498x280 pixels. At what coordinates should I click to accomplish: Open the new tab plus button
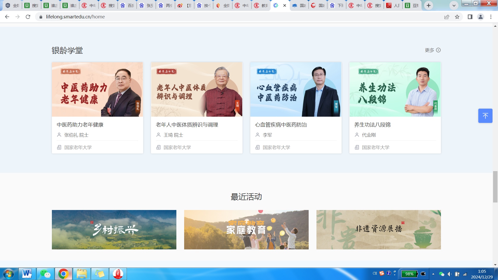(x=428, y=5)
